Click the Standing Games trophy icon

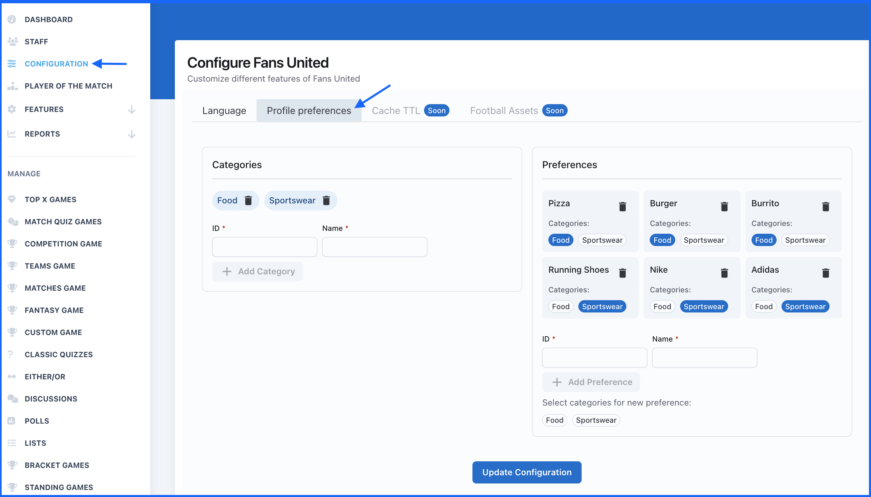point(12,487)
